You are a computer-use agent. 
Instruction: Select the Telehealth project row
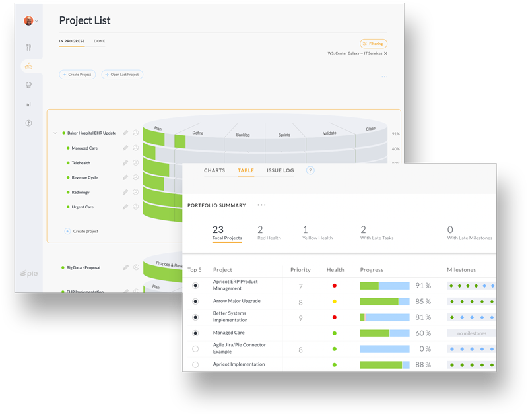[81, 163]
